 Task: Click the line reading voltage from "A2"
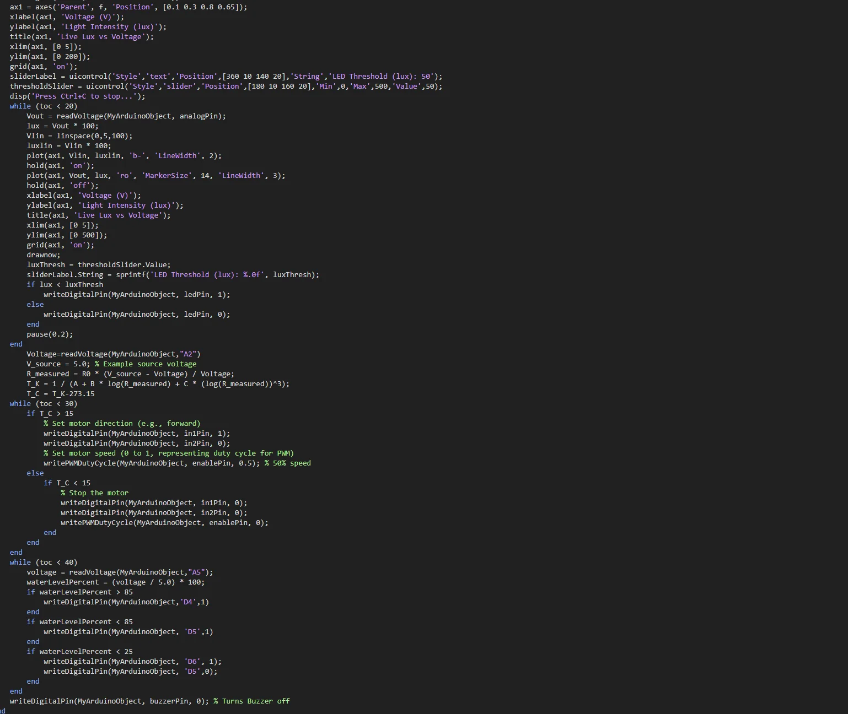[x=114, y=354]
